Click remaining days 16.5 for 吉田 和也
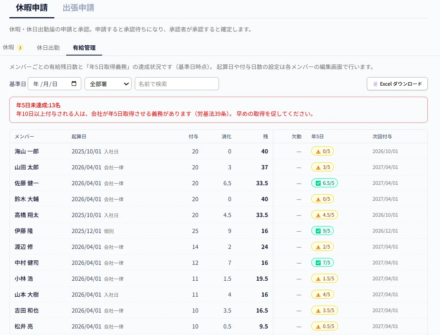 pyautogui.click(x=262, y=311)
